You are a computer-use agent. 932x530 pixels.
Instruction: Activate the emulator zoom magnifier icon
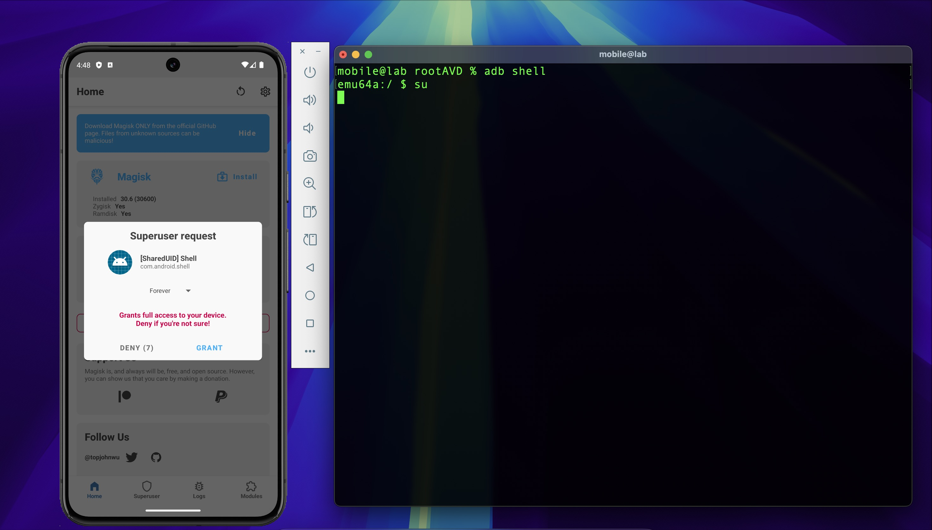tap(310, 183)
